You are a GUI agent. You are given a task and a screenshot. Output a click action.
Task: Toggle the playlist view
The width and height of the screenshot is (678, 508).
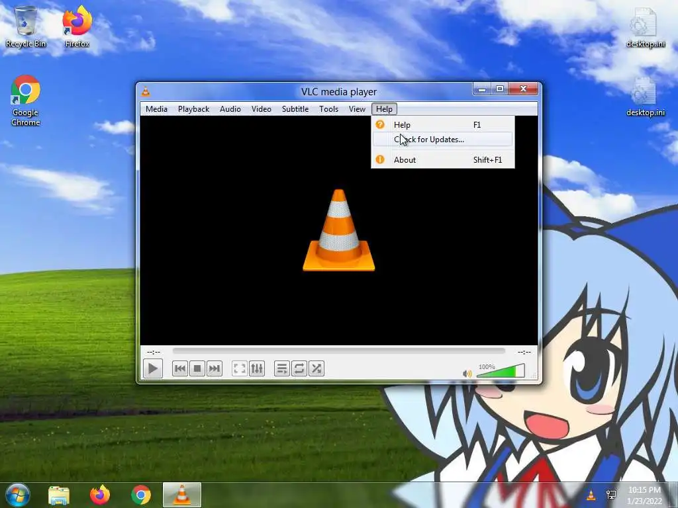(281, 368)
